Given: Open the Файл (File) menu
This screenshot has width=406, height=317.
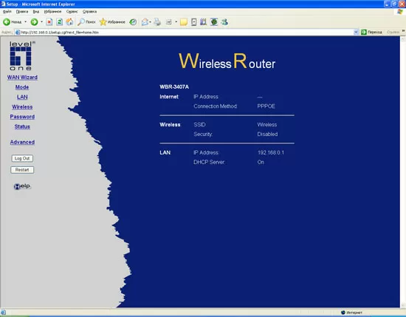Looking at the screenshot, I should tap(7, 11).
